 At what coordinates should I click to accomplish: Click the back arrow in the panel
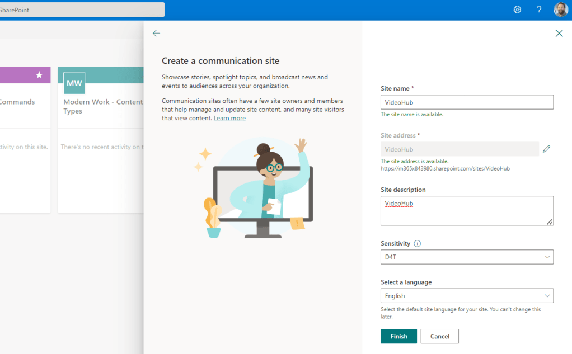156,34
